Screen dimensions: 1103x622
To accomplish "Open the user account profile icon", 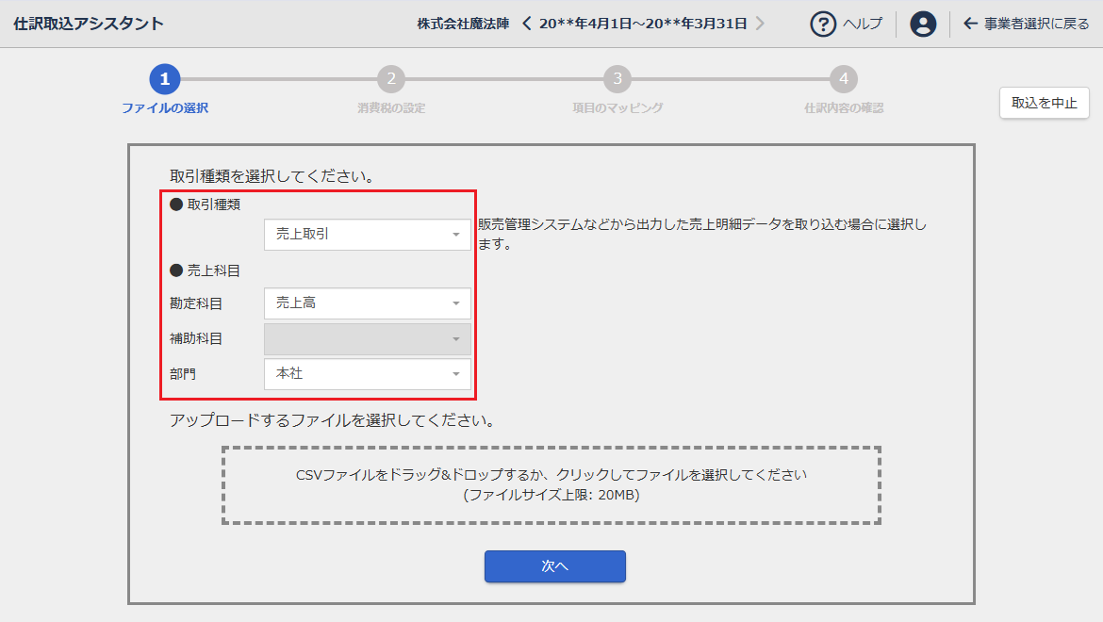I will pos(923,24).
